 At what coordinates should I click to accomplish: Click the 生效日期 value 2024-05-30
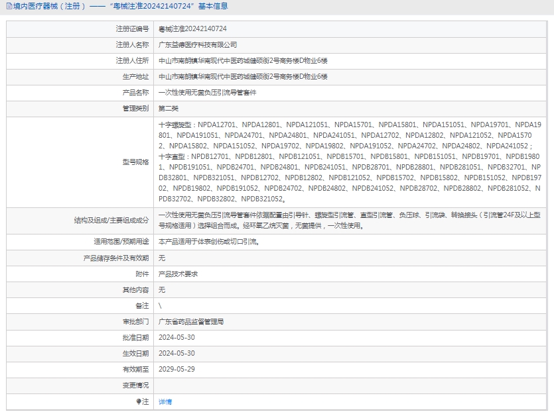[x=176, y=353]
